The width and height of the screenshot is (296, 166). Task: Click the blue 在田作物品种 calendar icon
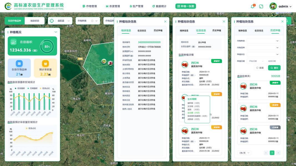19,64
